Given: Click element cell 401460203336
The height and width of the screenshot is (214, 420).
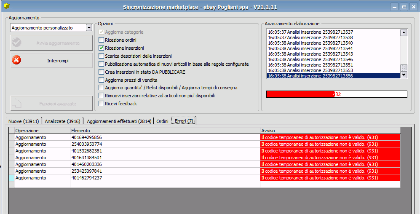Looking at the screenshot, I should coord(165,164).
